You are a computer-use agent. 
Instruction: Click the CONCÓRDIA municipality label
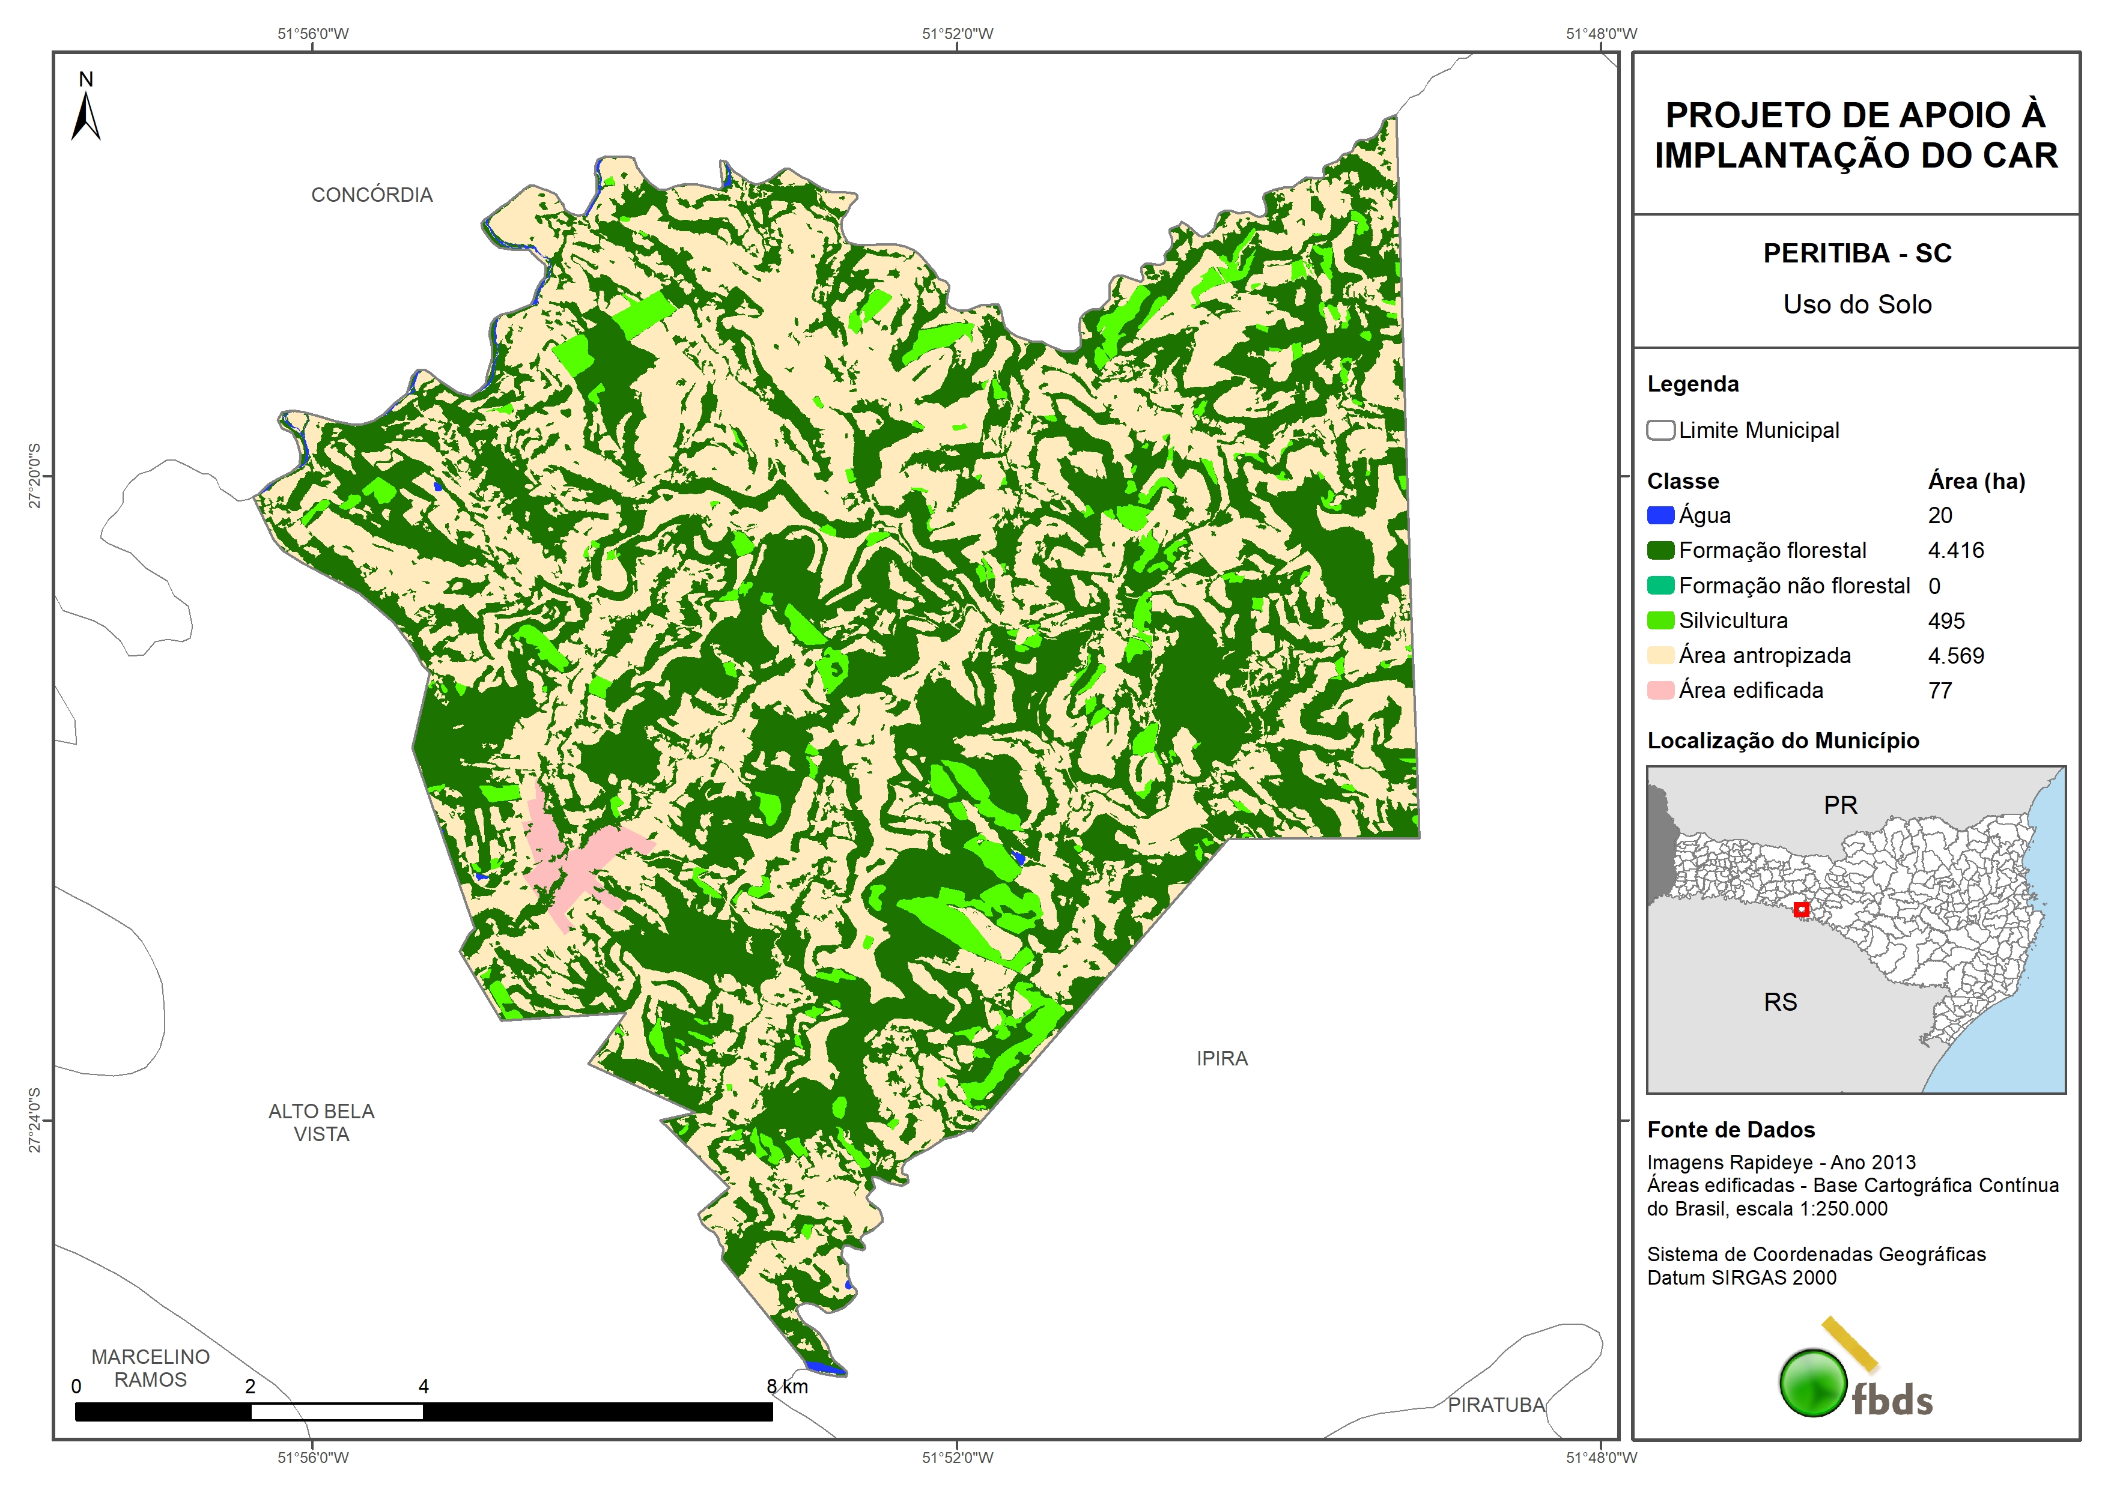click(x=372, y=195)
